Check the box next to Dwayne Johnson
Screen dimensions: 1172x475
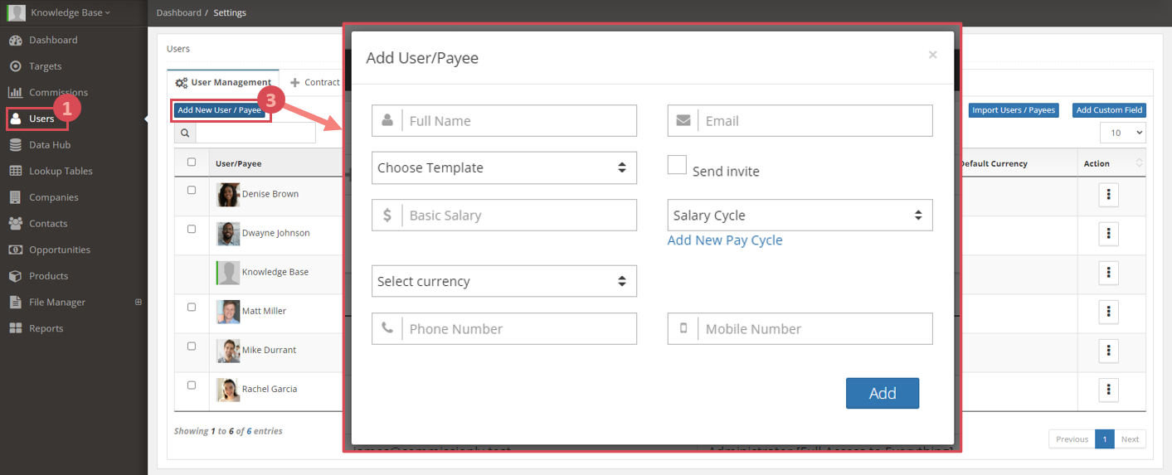tap(192, 229)
